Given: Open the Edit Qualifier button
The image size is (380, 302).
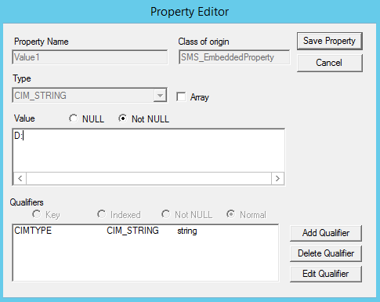Looking at the screenshot, I should pos(326,274).
